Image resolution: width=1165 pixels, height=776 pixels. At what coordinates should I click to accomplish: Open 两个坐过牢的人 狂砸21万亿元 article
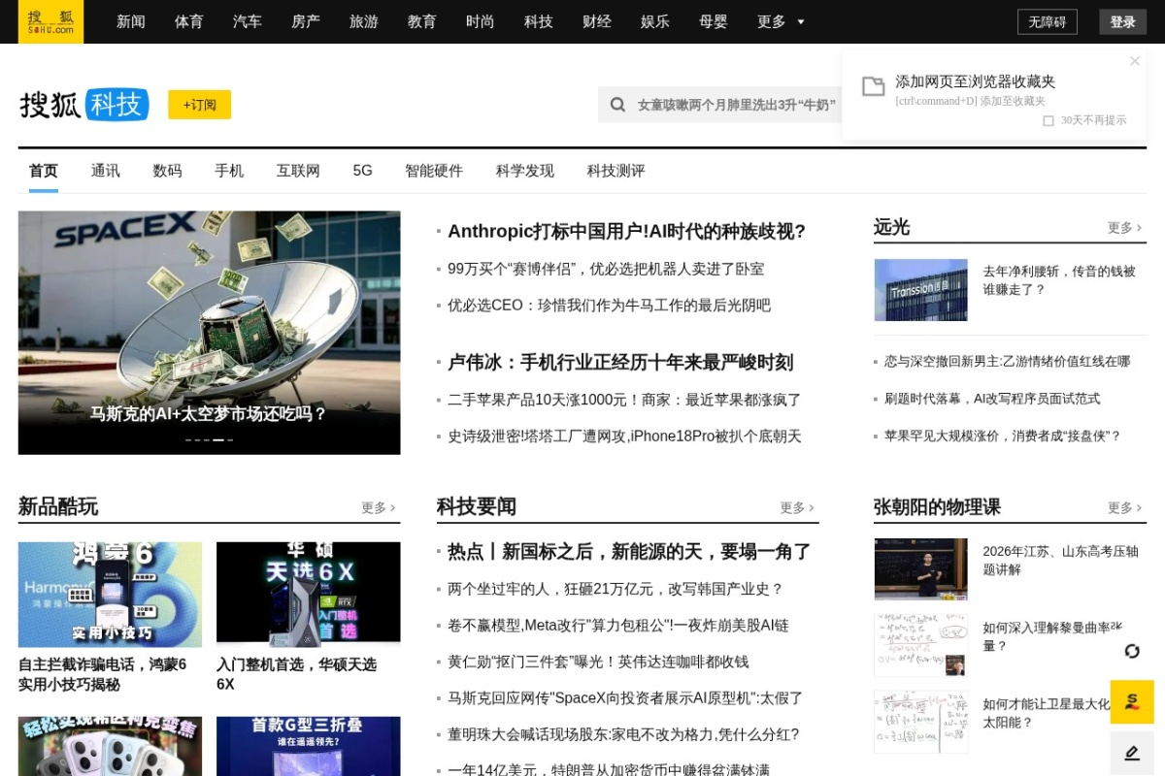616,589
